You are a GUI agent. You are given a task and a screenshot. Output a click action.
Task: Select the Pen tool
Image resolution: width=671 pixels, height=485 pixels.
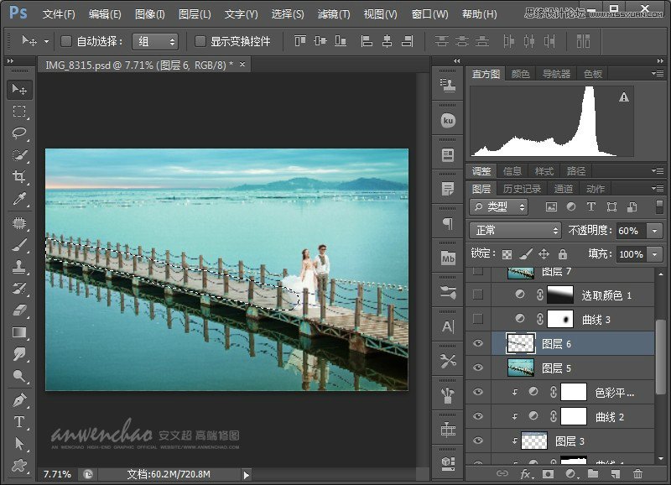(x=19, y=400)
